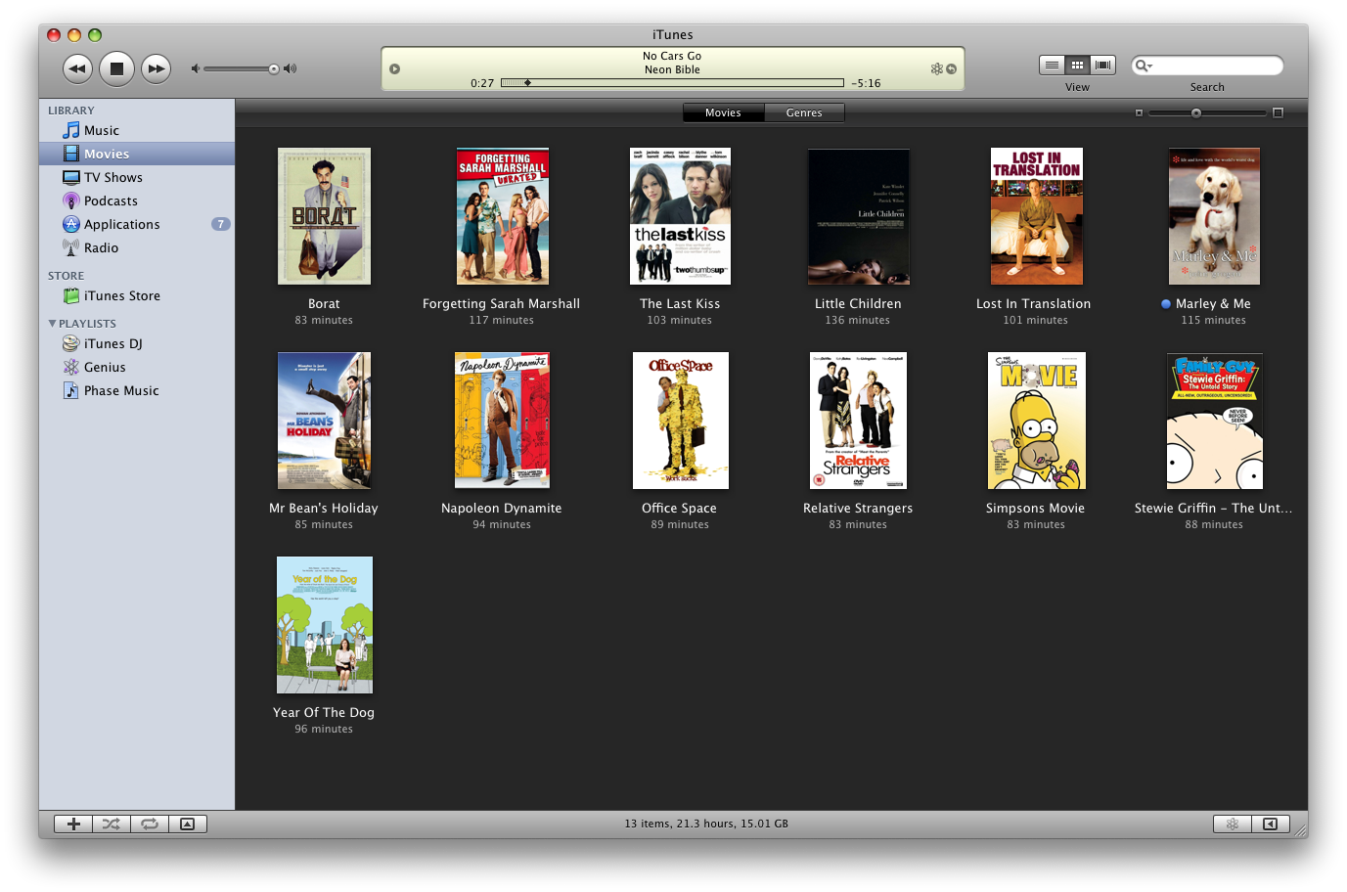
Task: Click the high volume speaker icon
Action: [x=290, y=68]
